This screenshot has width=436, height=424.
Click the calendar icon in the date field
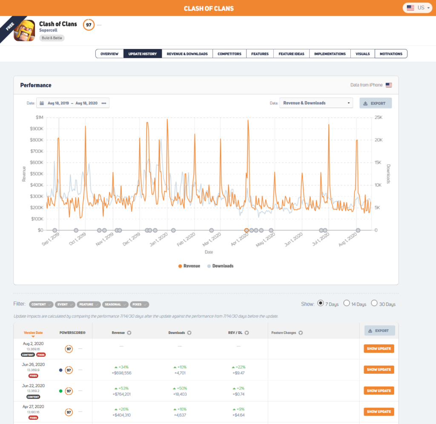coord(42,103)
